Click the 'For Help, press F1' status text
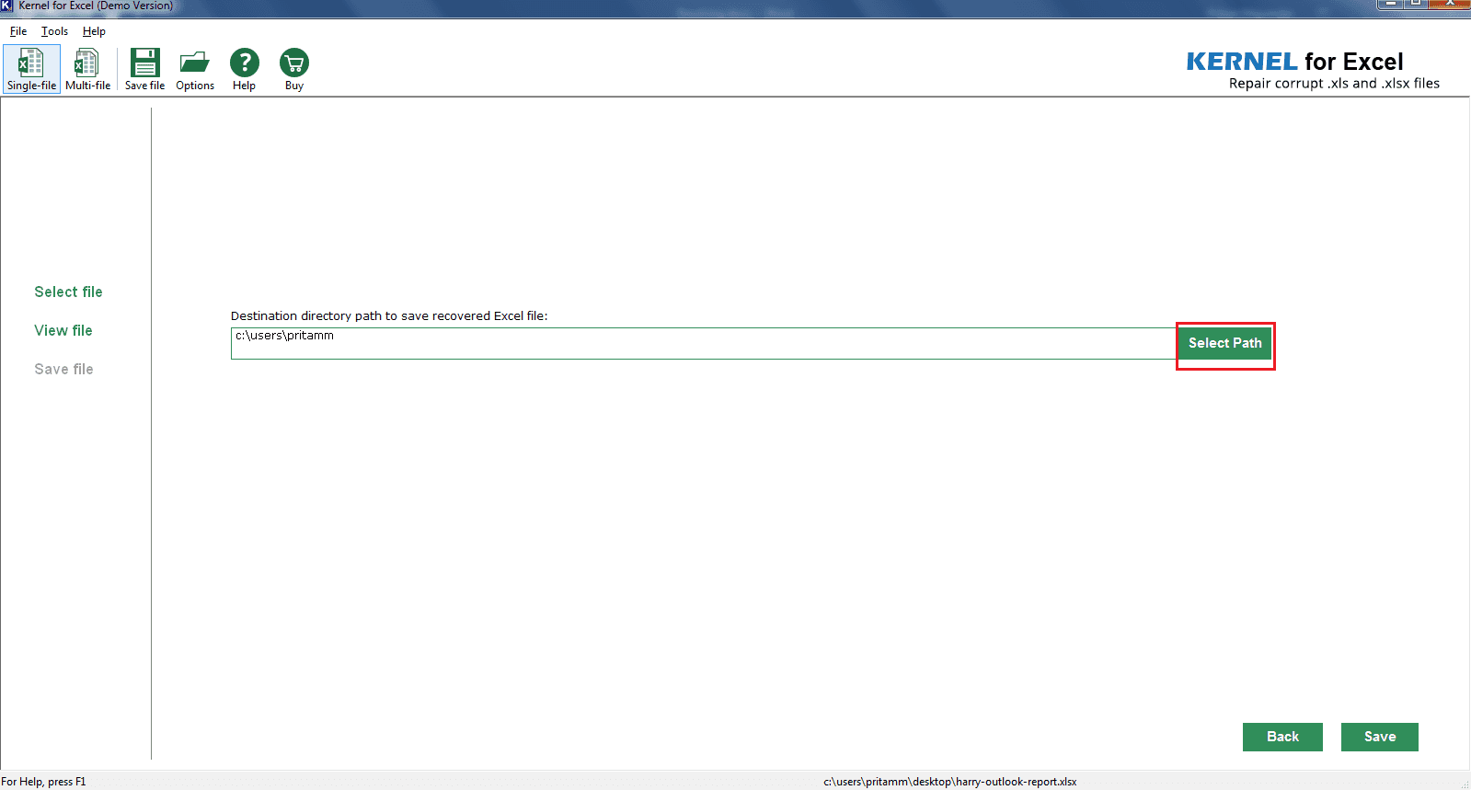Viewport: 1471px width, 790px height. pyautogui.click(x=43, y=782)
